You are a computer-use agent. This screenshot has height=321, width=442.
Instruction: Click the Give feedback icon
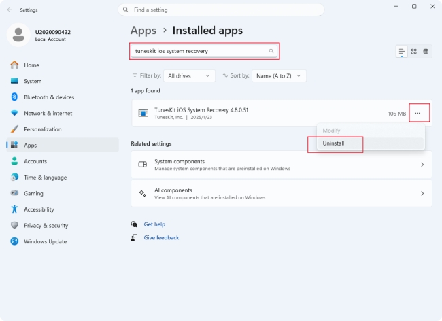click(x=134, y=237)
